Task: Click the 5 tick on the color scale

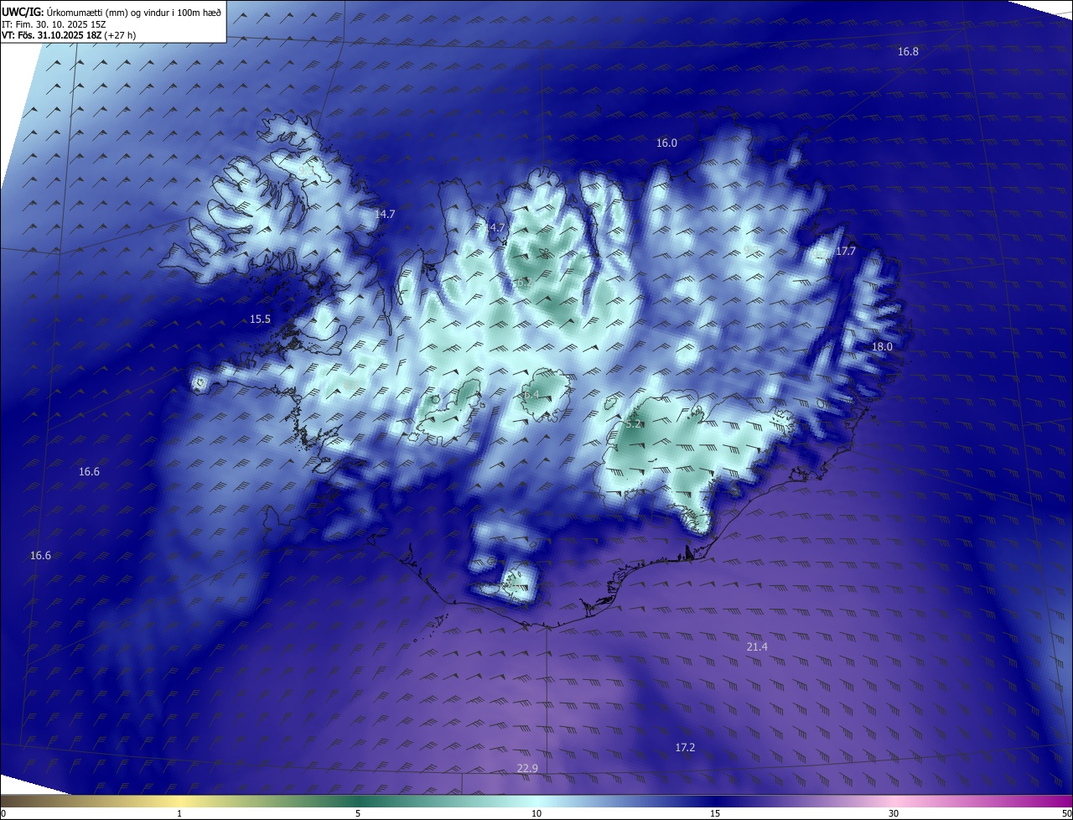Action: [x=358, y=813]
